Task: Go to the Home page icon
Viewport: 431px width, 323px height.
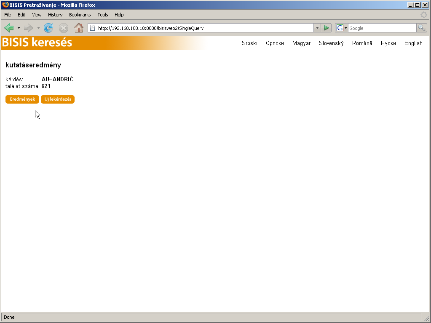Action: click(x=79, y=28)
